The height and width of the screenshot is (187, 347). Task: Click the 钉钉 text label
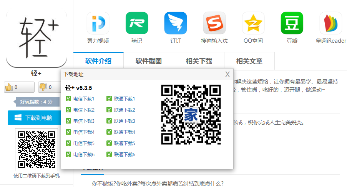tap(176, 41)
